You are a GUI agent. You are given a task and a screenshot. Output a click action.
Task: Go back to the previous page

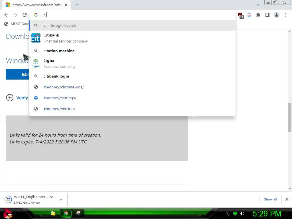tap(6, 15)
